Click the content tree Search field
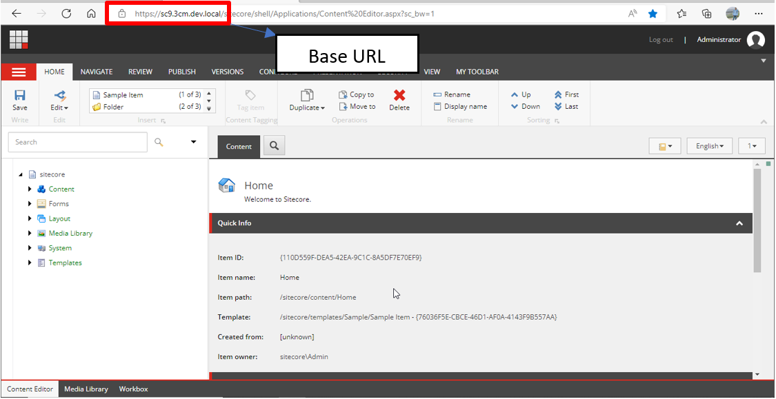Image resolution: width=776 pixels, height=399 pixels. tap(77, 142)
